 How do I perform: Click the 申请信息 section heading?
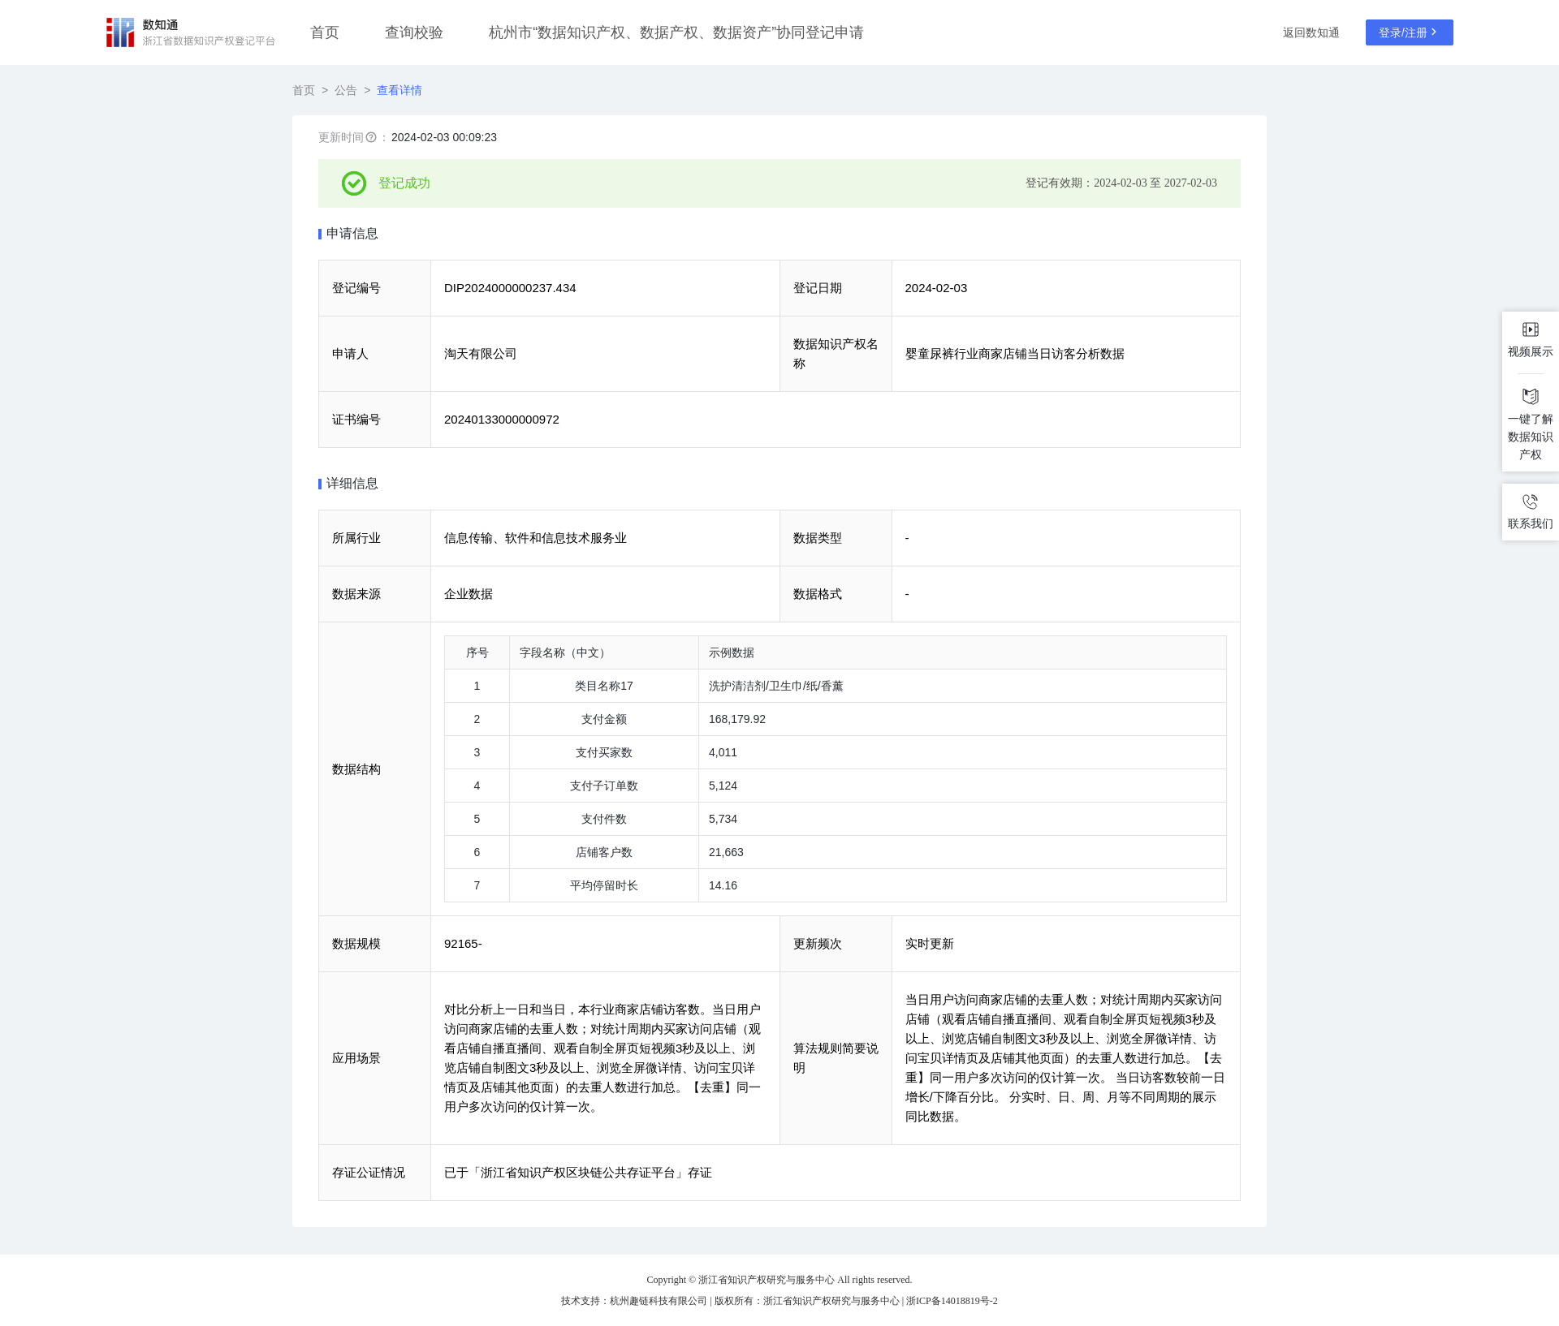[x=352, y=234]
